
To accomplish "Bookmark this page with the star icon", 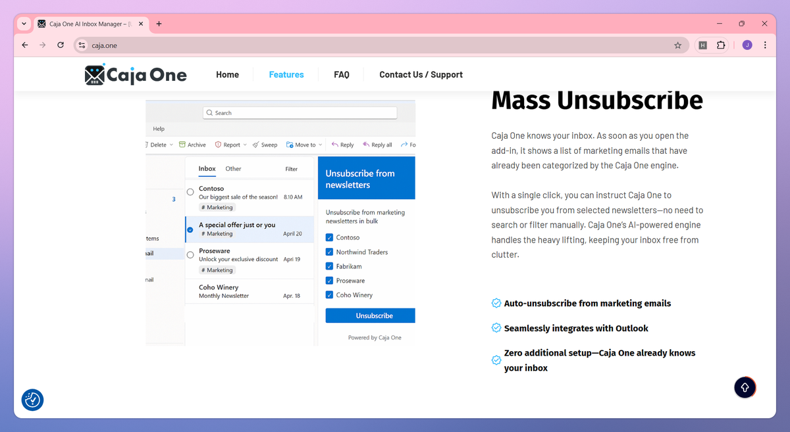I will 677,45.
